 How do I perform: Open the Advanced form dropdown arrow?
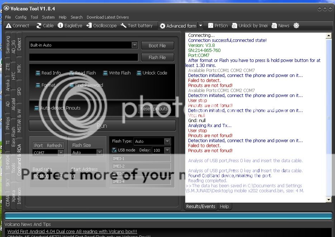point(201,26)
